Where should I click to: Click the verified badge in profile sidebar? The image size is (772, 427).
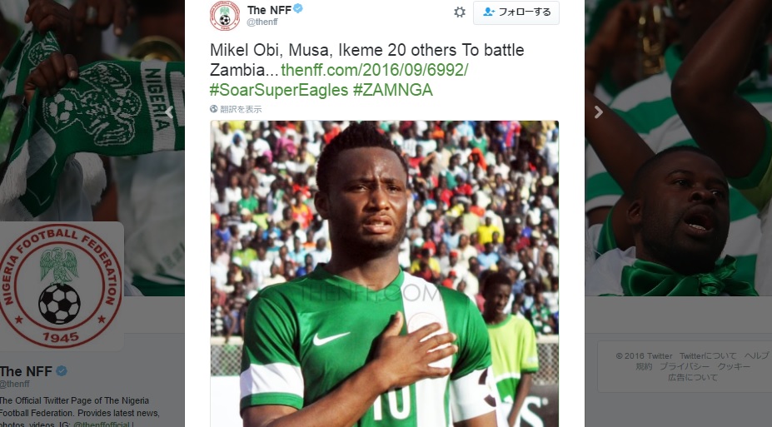coord(62,371)
